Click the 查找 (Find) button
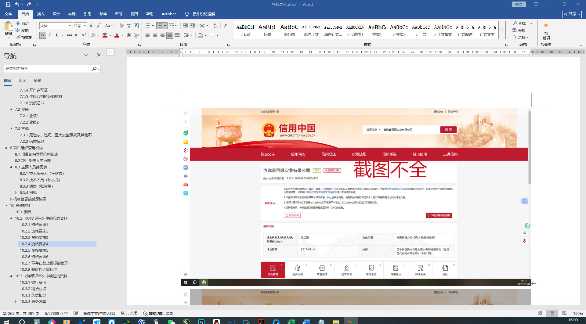The width and height of the screenshot is (586, 324). coord(519,23)
